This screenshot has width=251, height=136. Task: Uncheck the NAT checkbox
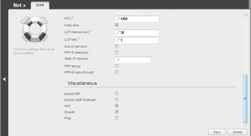(117, 106)
